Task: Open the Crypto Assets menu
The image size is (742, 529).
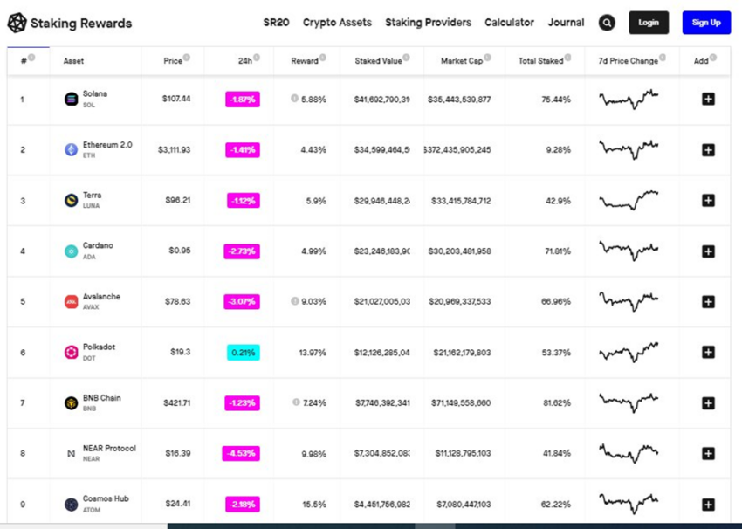Action: [x=338, y=23]
